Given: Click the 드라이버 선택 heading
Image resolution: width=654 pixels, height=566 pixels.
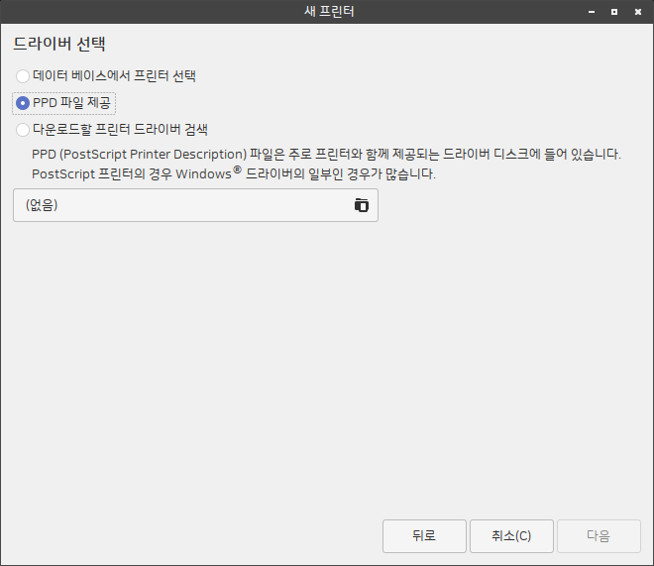Looking at the screenshot, I should [x=59, y=45].
